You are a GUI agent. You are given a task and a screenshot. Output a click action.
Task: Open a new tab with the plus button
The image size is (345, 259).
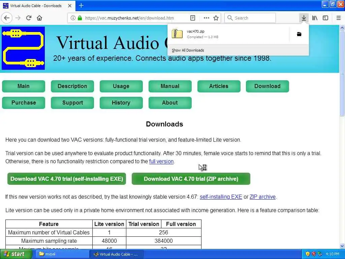(81, 5)
